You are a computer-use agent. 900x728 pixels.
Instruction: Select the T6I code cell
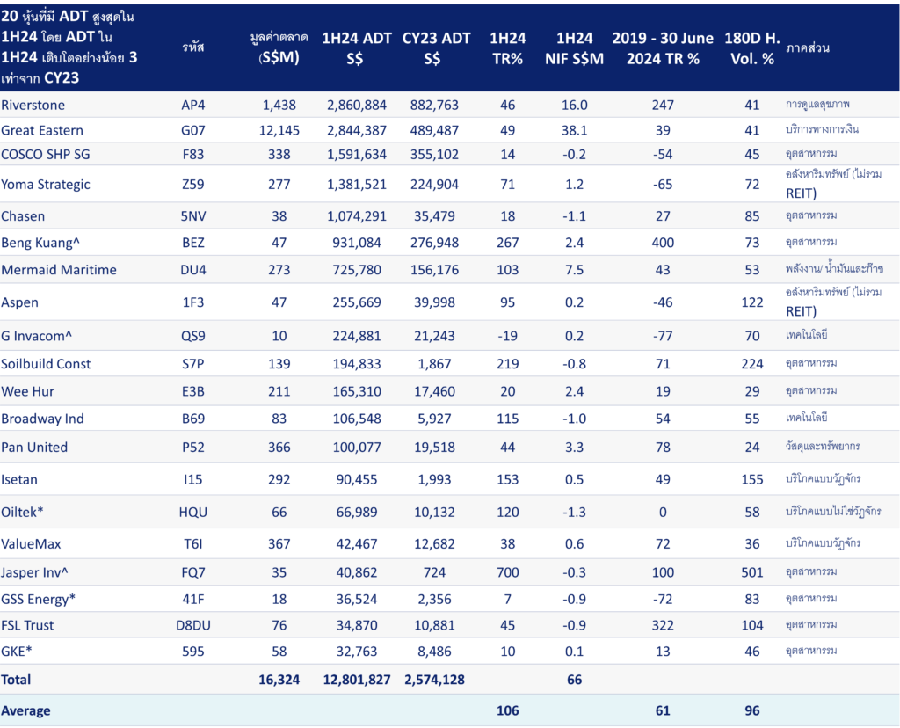[192, 543]
